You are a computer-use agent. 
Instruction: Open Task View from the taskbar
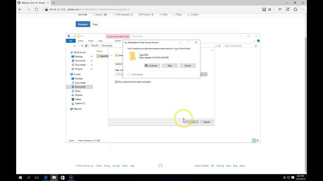pos(37,177)
